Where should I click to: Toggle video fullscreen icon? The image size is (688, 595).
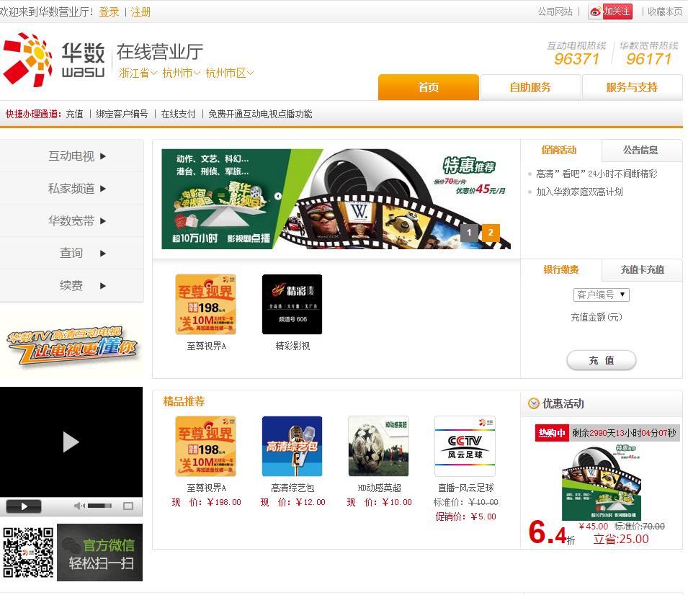(128, 506)
